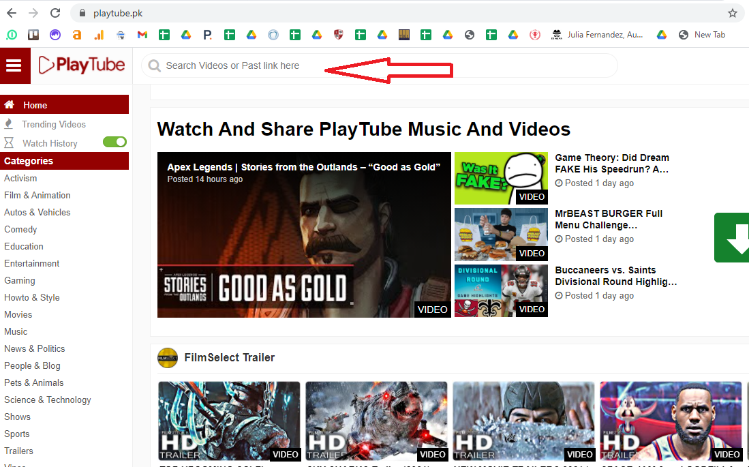The image size is (749, 467).
Task: Select the Gaming category
Action: (20, 280)
